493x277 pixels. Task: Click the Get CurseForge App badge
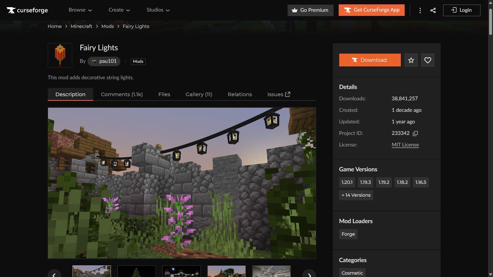click(371, 10)
